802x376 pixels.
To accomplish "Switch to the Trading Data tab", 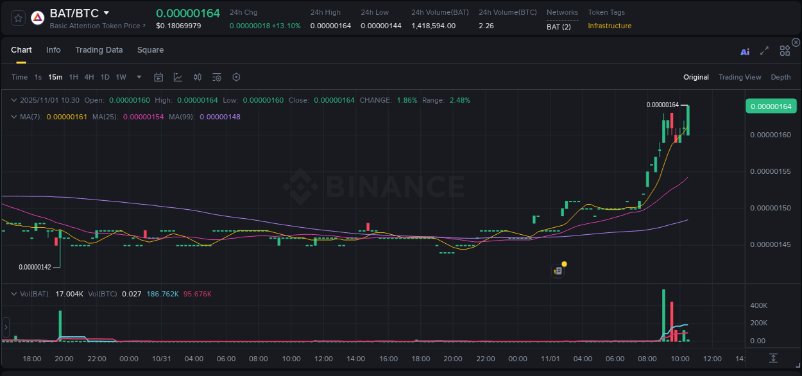I will pyautogui.click(x=99, y=49).
